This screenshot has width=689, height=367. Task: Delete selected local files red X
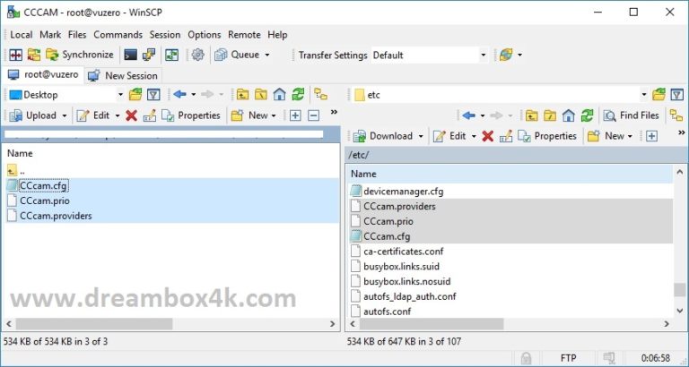coord(131,115)
